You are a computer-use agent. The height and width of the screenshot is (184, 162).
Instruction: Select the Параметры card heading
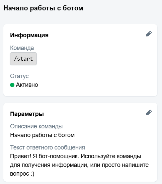(27, 114)
